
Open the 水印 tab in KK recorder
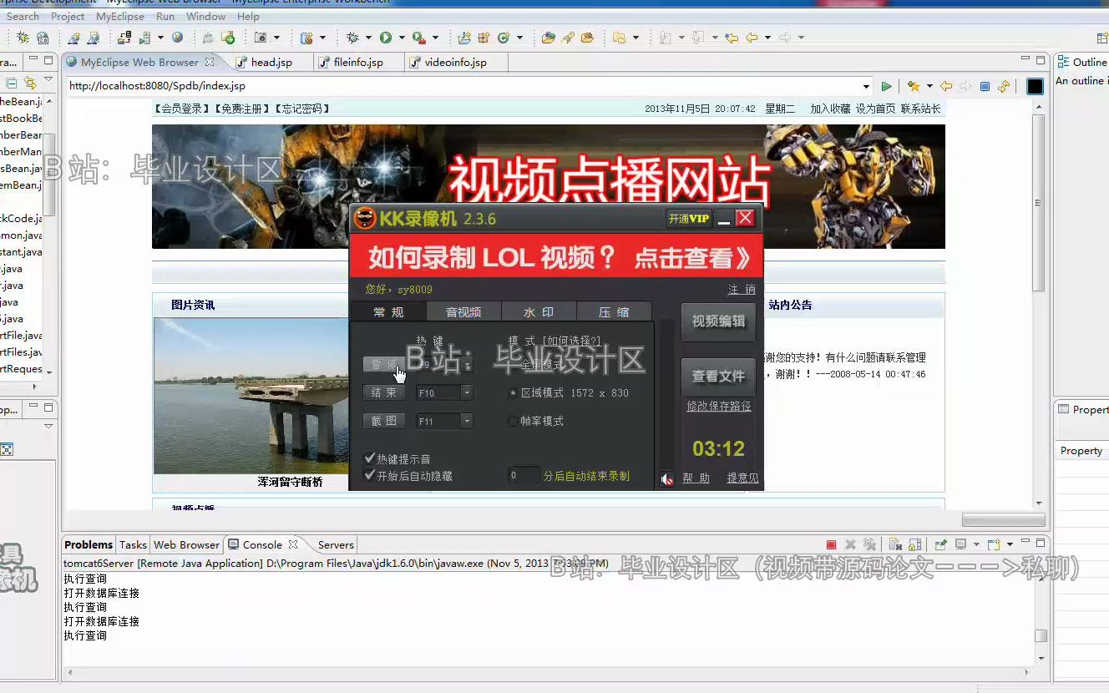(539, 312)
